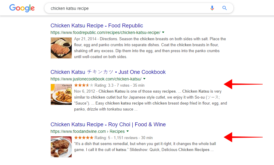Click the 3.3 star rating icons
This screenshot has width=274, height=165.
84,85
